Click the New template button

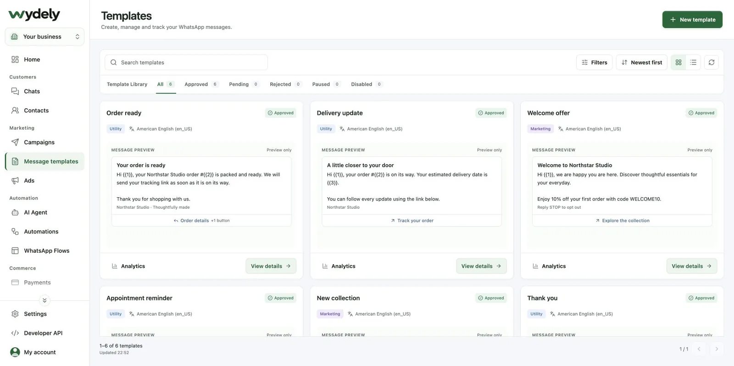692,20
